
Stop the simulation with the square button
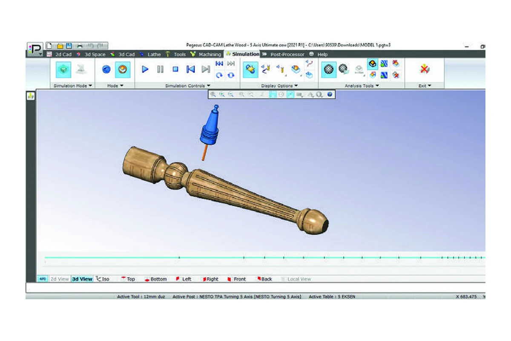pos(175,69)
